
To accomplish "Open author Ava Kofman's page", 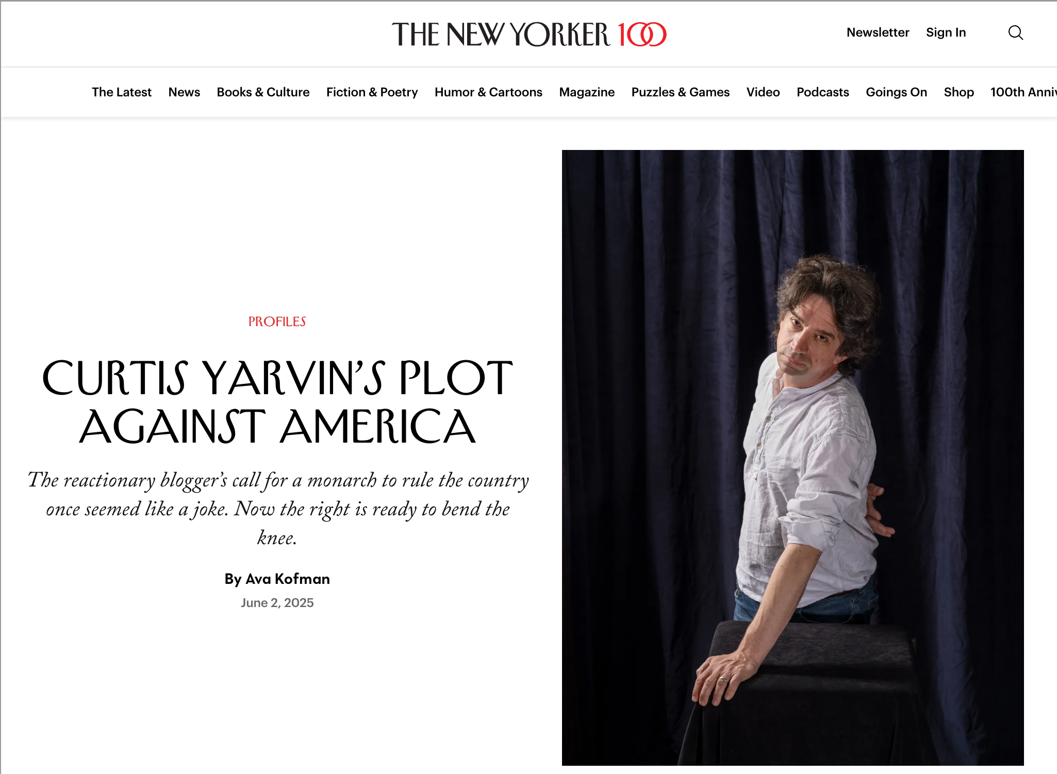I will (x=288, y=579).
